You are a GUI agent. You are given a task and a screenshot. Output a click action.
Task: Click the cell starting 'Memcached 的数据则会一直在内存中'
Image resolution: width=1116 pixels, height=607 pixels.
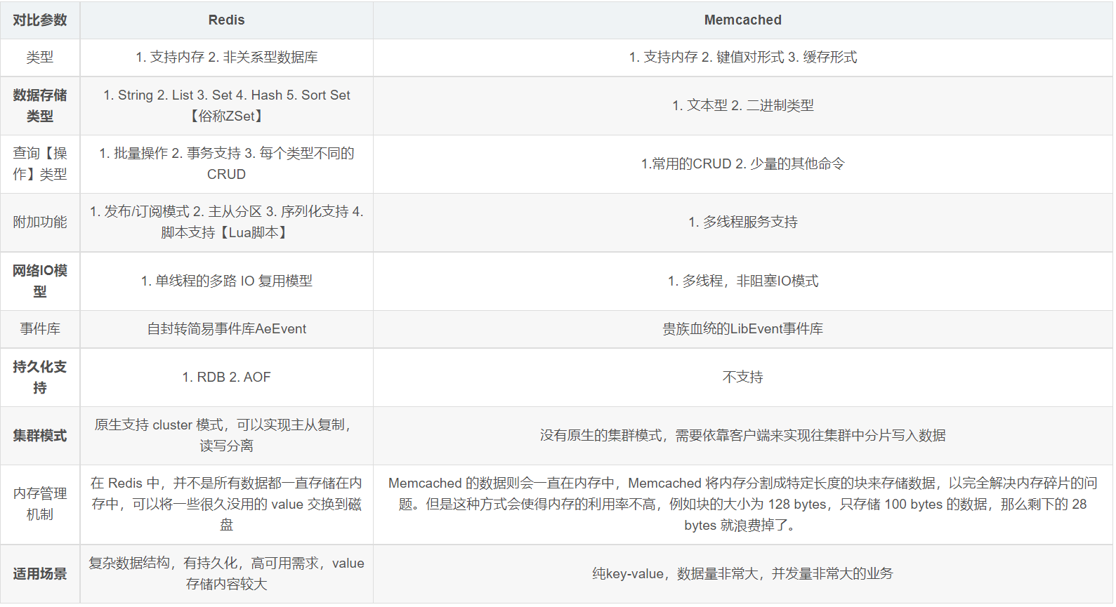[742, 505]
